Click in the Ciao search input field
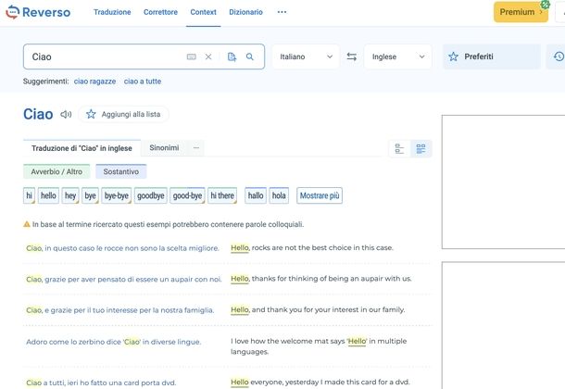The width and height of the screenshot is (565, 389). tap(102, 56)
